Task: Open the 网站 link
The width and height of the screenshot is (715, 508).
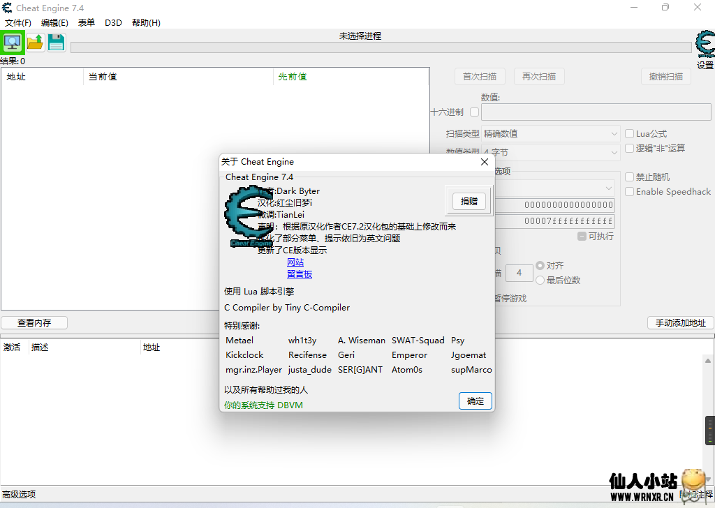Action: coord(295,262)
